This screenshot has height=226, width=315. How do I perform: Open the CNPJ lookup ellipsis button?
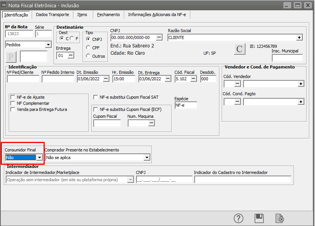(159, 37)
